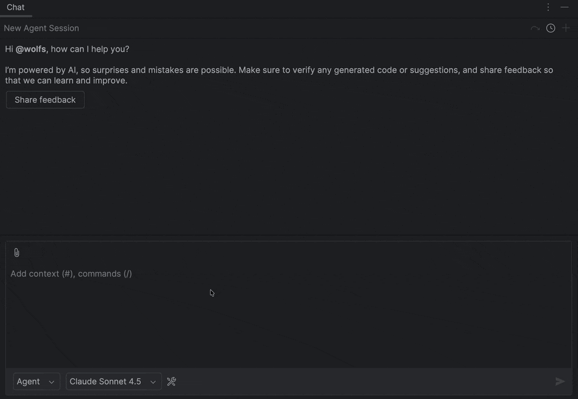Attach a file using the paperclip icon
The width and height of the screenshot is (578, 399).
pos(16,252)
